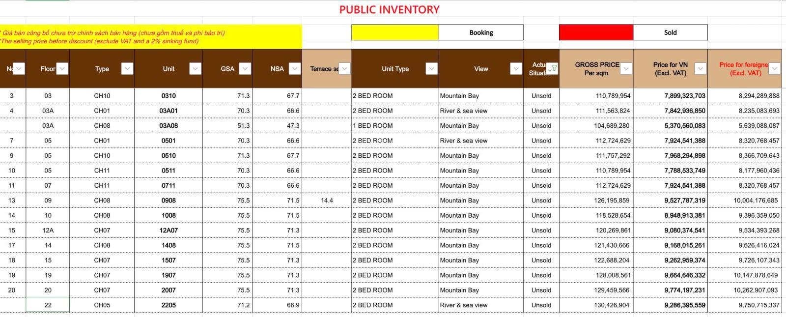Image resolution: width=786 pixels, height=317 pixels.
Task: Select unit cell 0501
Action: click(168, 141)
